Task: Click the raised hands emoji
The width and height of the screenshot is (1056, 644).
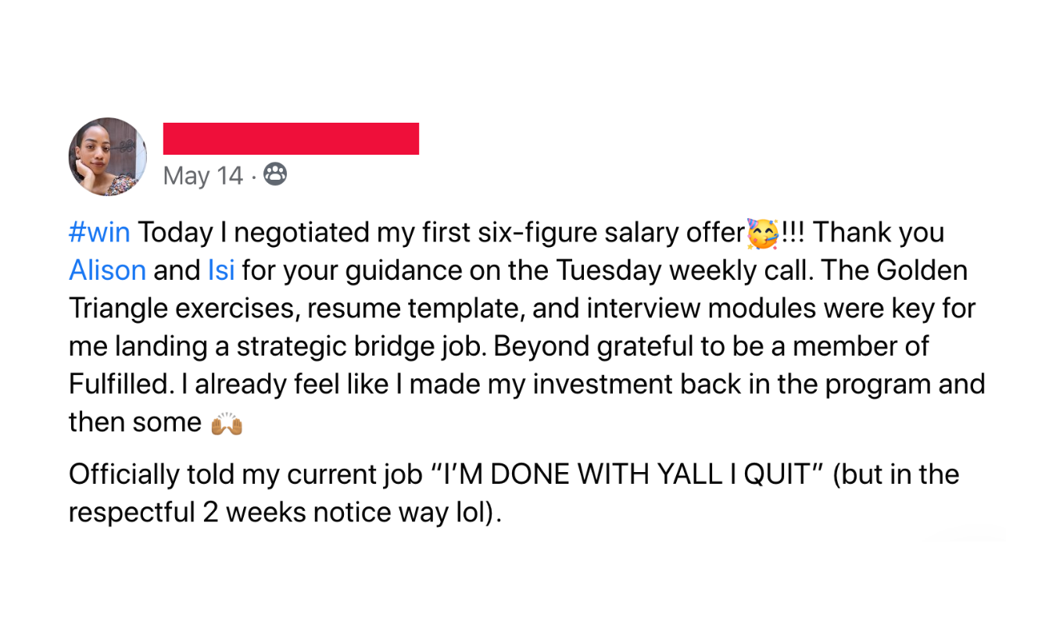Action: [227, 424]
